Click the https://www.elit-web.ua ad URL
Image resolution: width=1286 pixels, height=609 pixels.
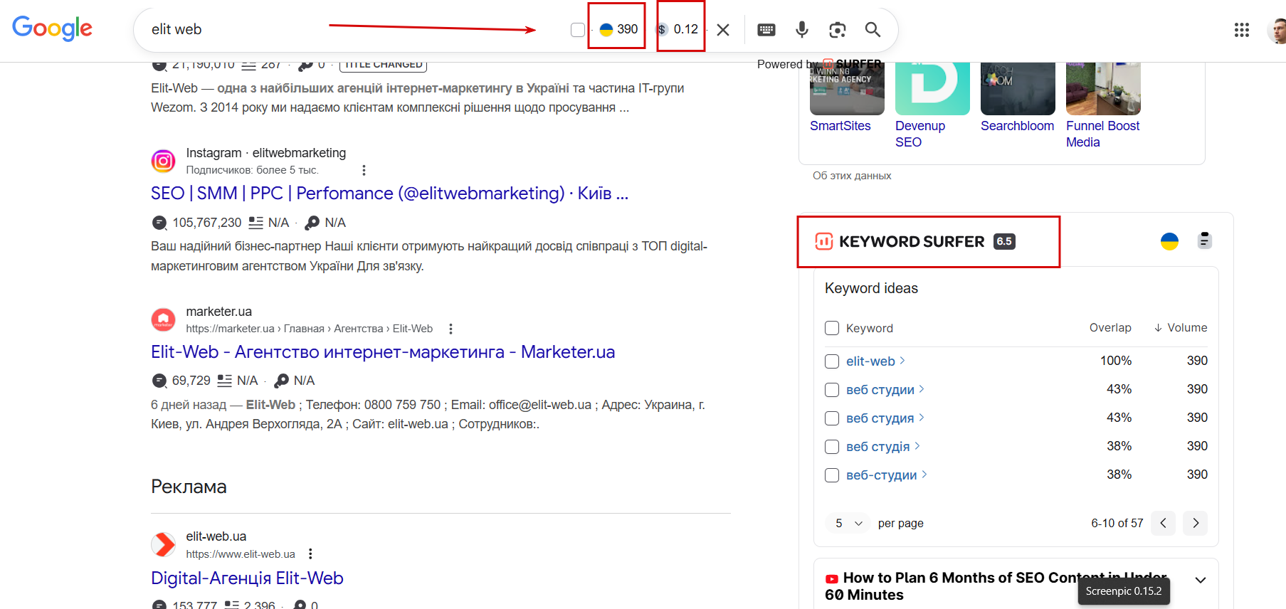coord(241,554)
